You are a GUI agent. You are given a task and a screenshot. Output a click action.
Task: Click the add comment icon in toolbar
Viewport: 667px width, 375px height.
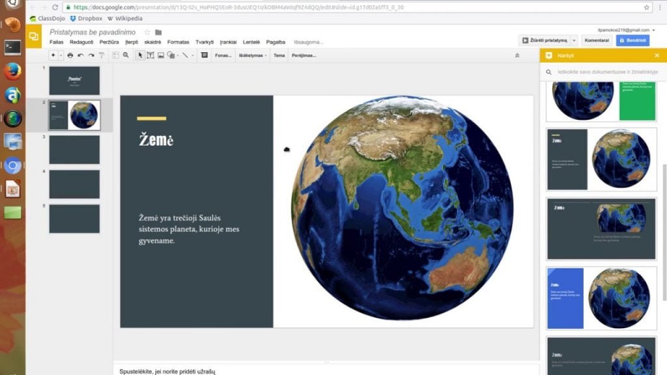point(204,55)
